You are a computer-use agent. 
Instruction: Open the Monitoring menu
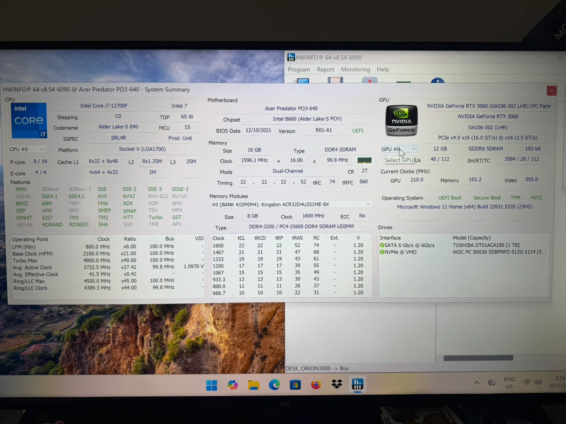pos(355,69)
